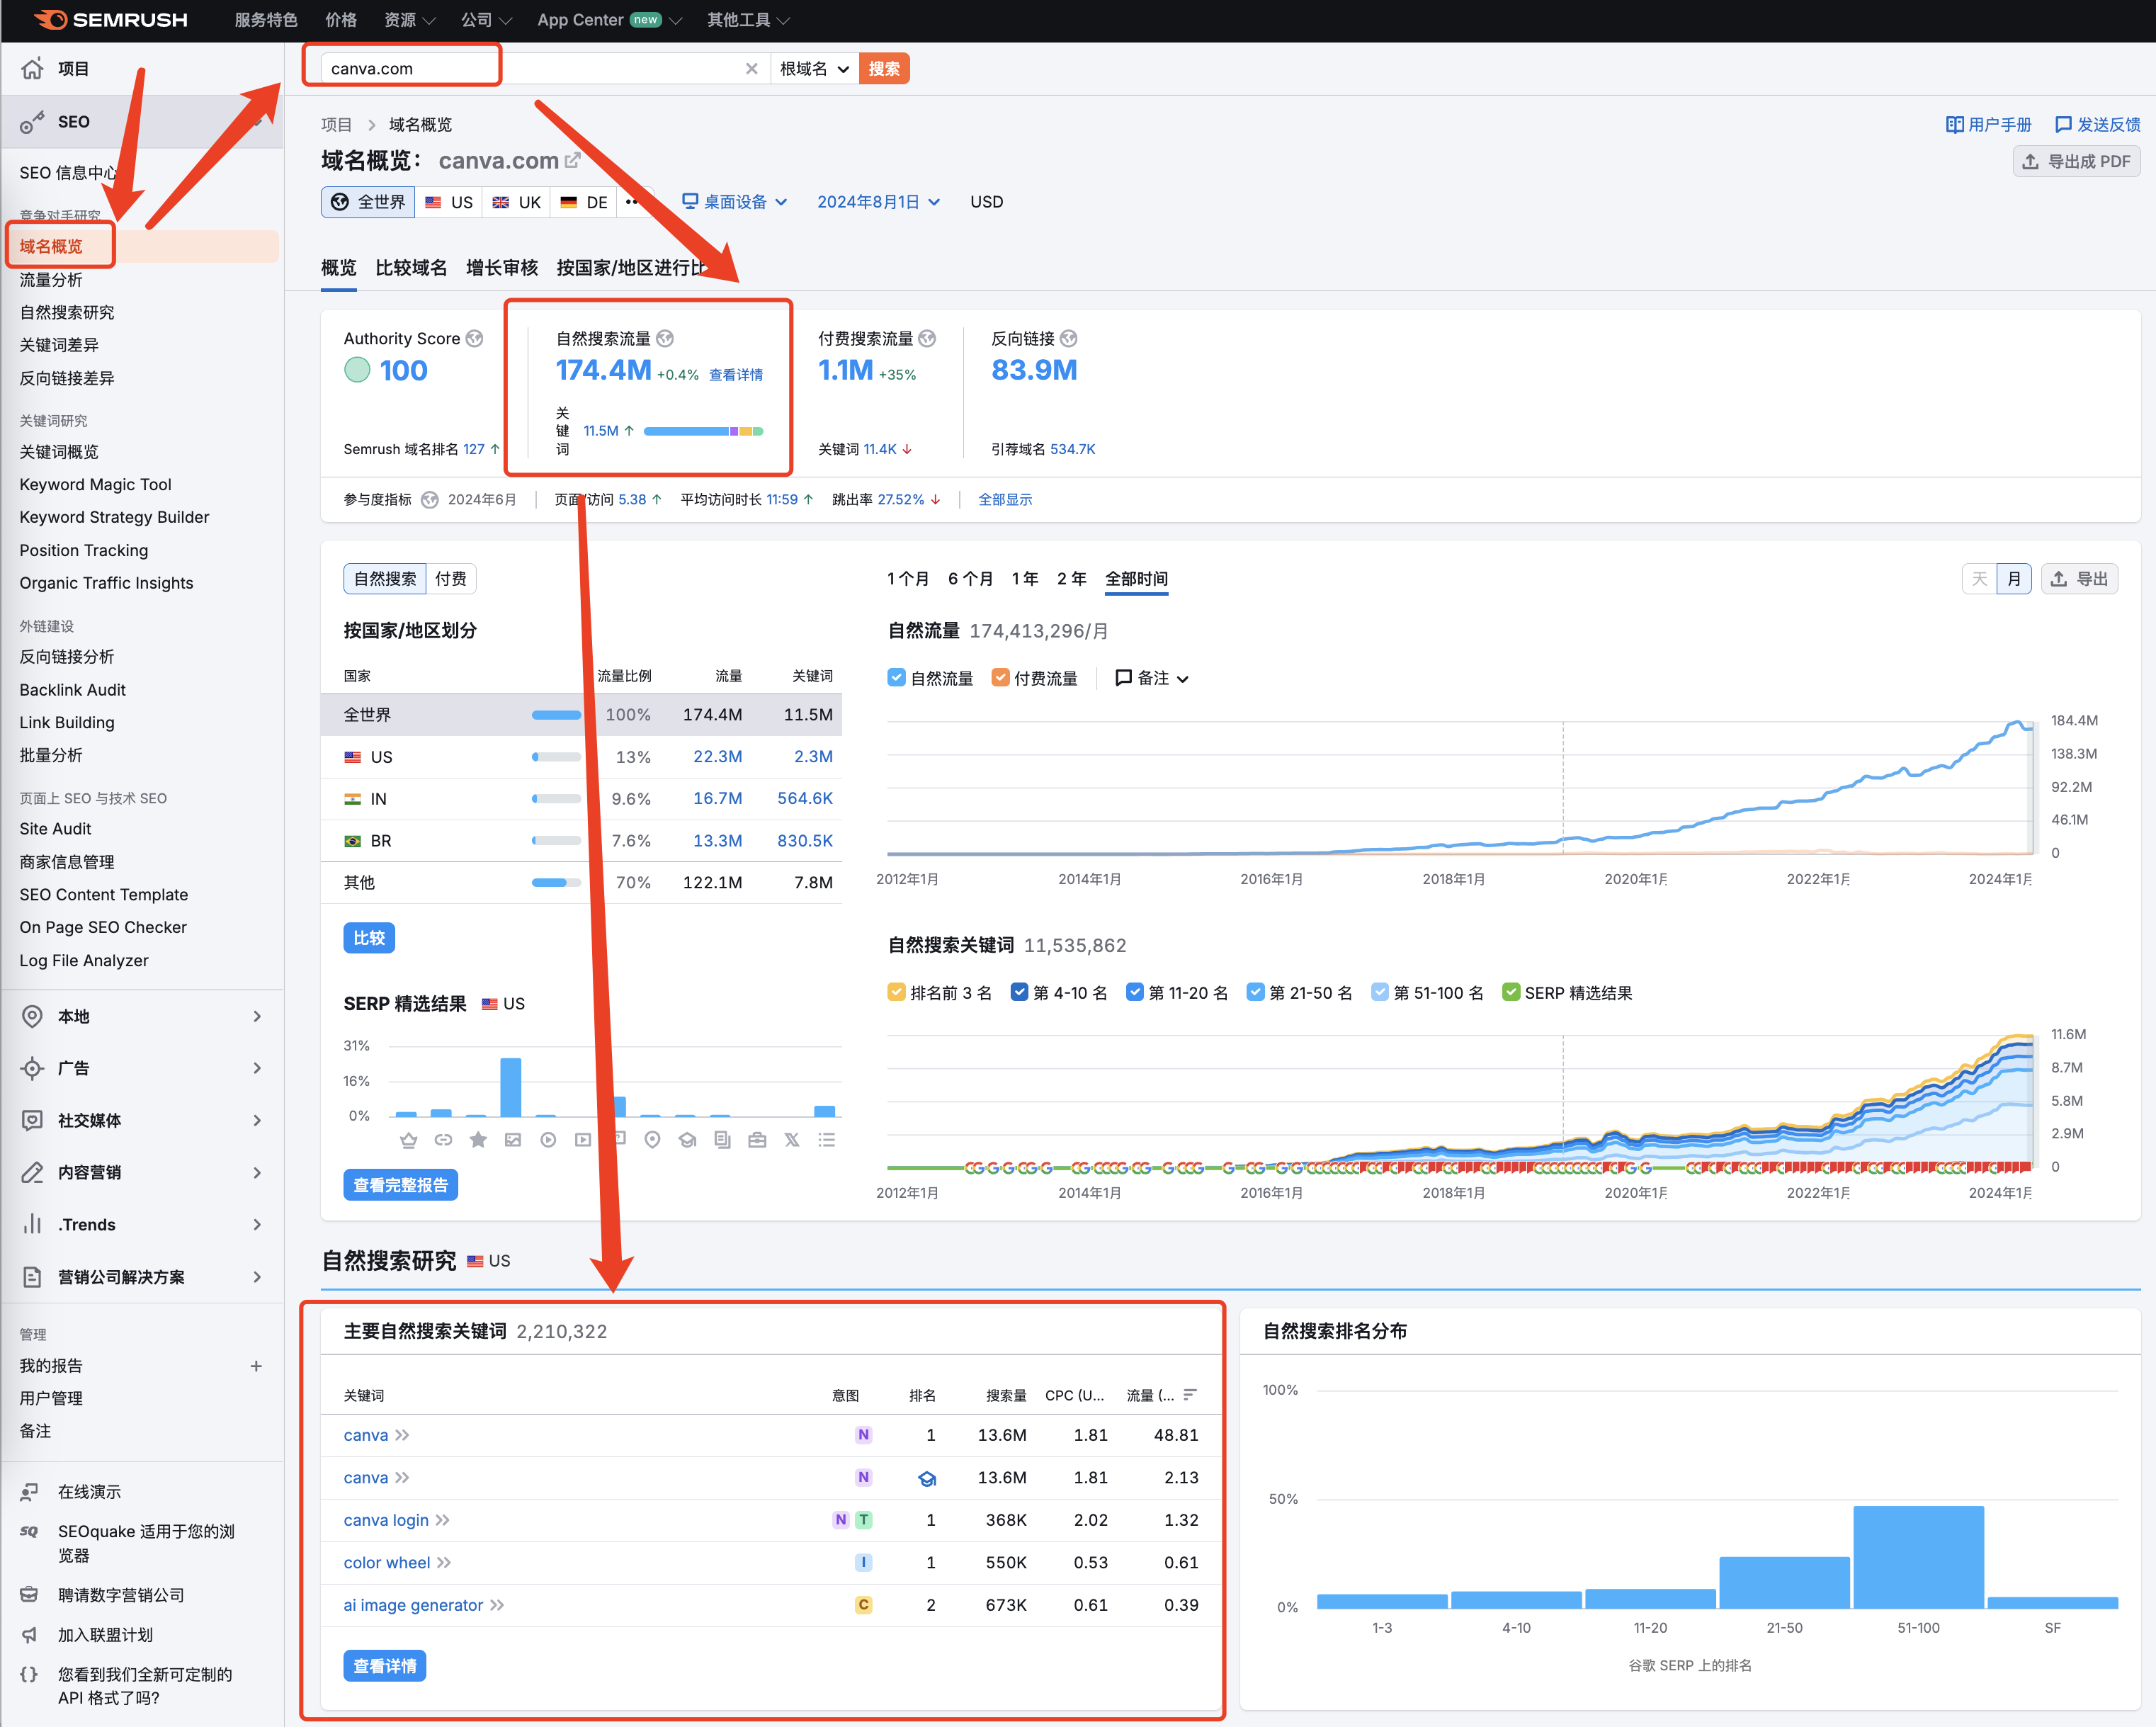
Task: Switch to the 比较域名 tab
Action: point(411,267)
